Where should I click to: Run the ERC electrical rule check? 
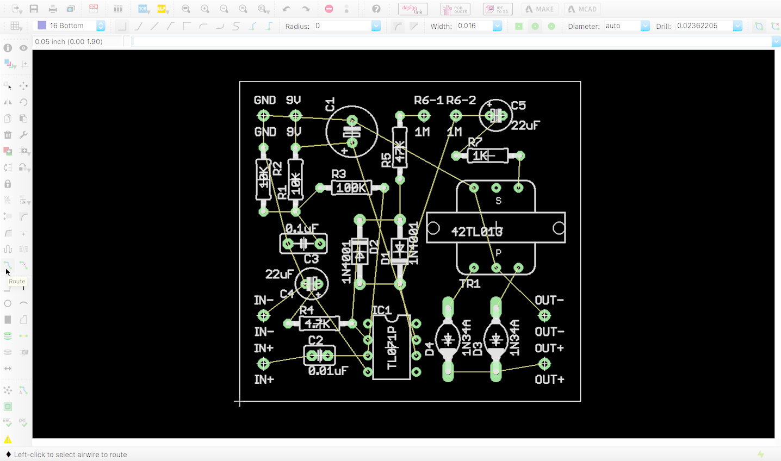pyautogui.click(x=7, y=422)
